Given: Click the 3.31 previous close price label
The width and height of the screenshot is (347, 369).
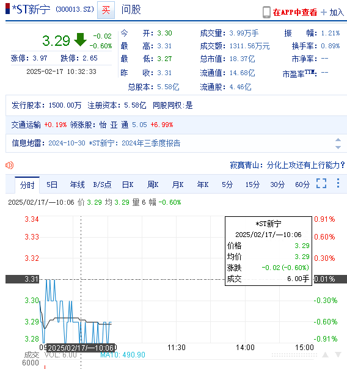Looking at the screenshot, I should click(23, 279).
